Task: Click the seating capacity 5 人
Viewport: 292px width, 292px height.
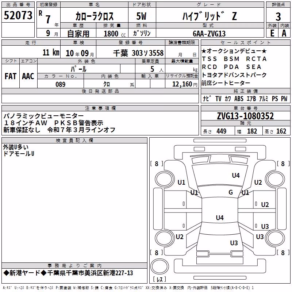Action: click(x=157, y=69)
